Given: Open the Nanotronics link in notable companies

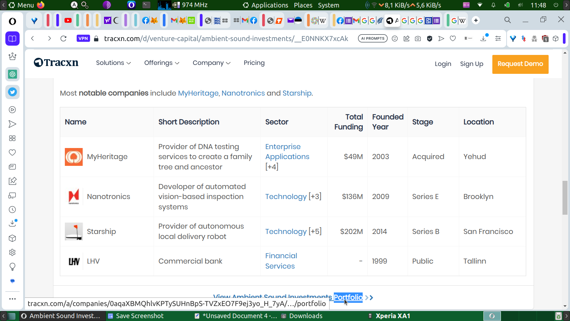Looking at the screenshot, I should point(243,93).
